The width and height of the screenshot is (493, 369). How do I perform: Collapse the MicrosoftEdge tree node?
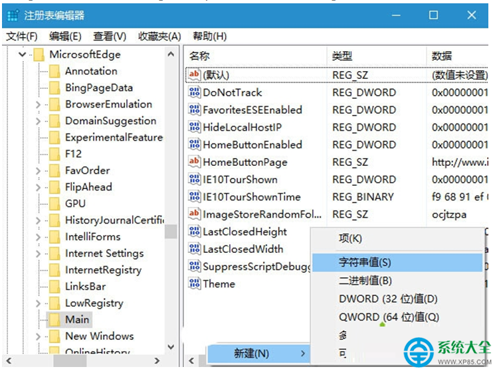[22, 54]
